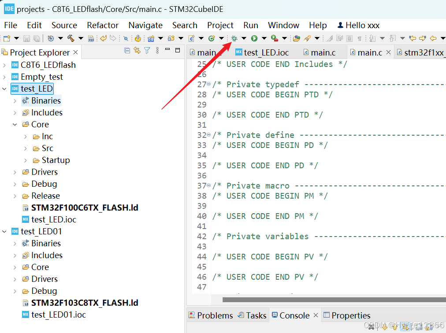Click the Back navigation arrow icon
This screenshot has height=333, width=446.
(433, 38)
